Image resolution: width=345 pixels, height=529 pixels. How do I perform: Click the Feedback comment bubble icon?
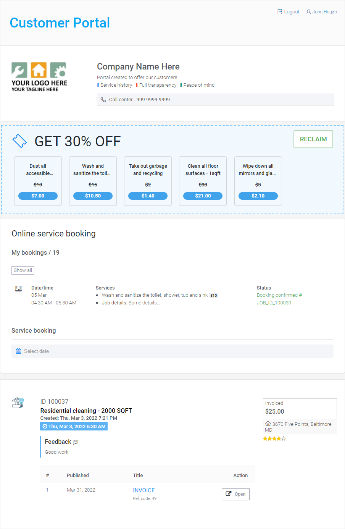click(76, 442)
